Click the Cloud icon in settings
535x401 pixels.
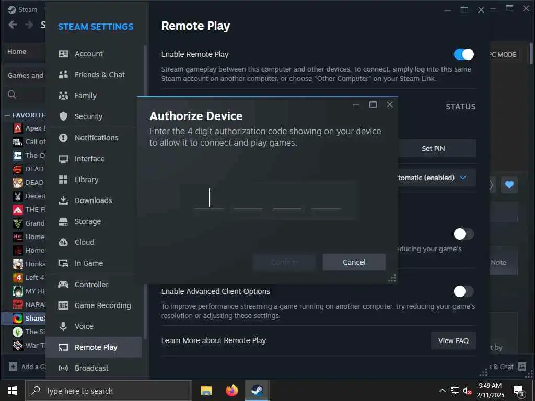click(63, 242)
